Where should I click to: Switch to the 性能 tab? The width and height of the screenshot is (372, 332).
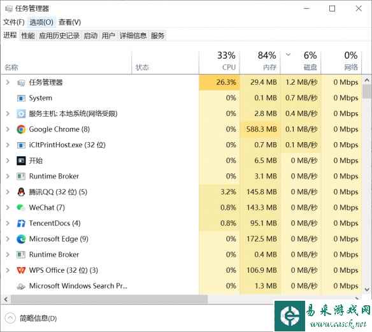tap(28, 36)
